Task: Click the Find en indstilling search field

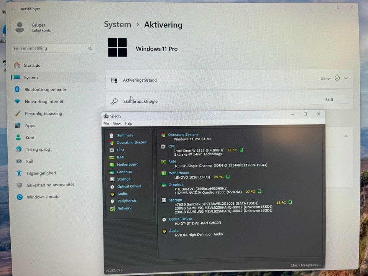Action: click(53, 48)
